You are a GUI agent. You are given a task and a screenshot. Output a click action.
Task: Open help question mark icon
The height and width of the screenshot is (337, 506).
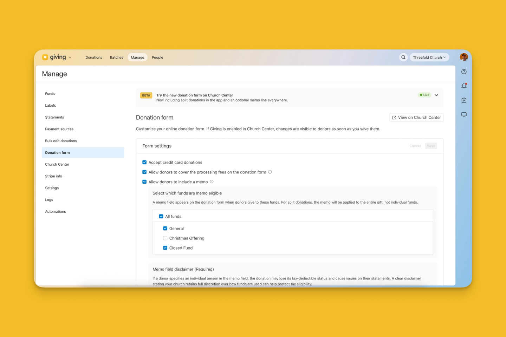pos(464,72)
